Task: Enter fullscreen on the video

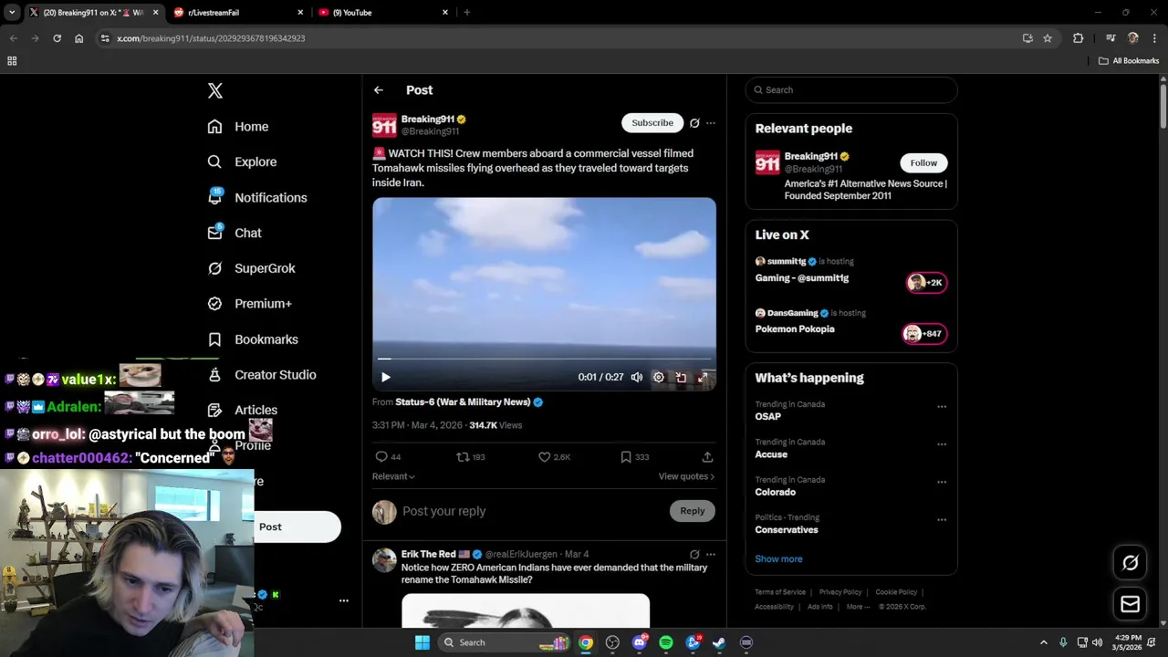Action: coord(703,377)
